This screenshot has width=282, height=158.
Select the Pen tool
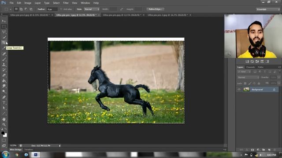pyautogui.click(x=4, y=97)
